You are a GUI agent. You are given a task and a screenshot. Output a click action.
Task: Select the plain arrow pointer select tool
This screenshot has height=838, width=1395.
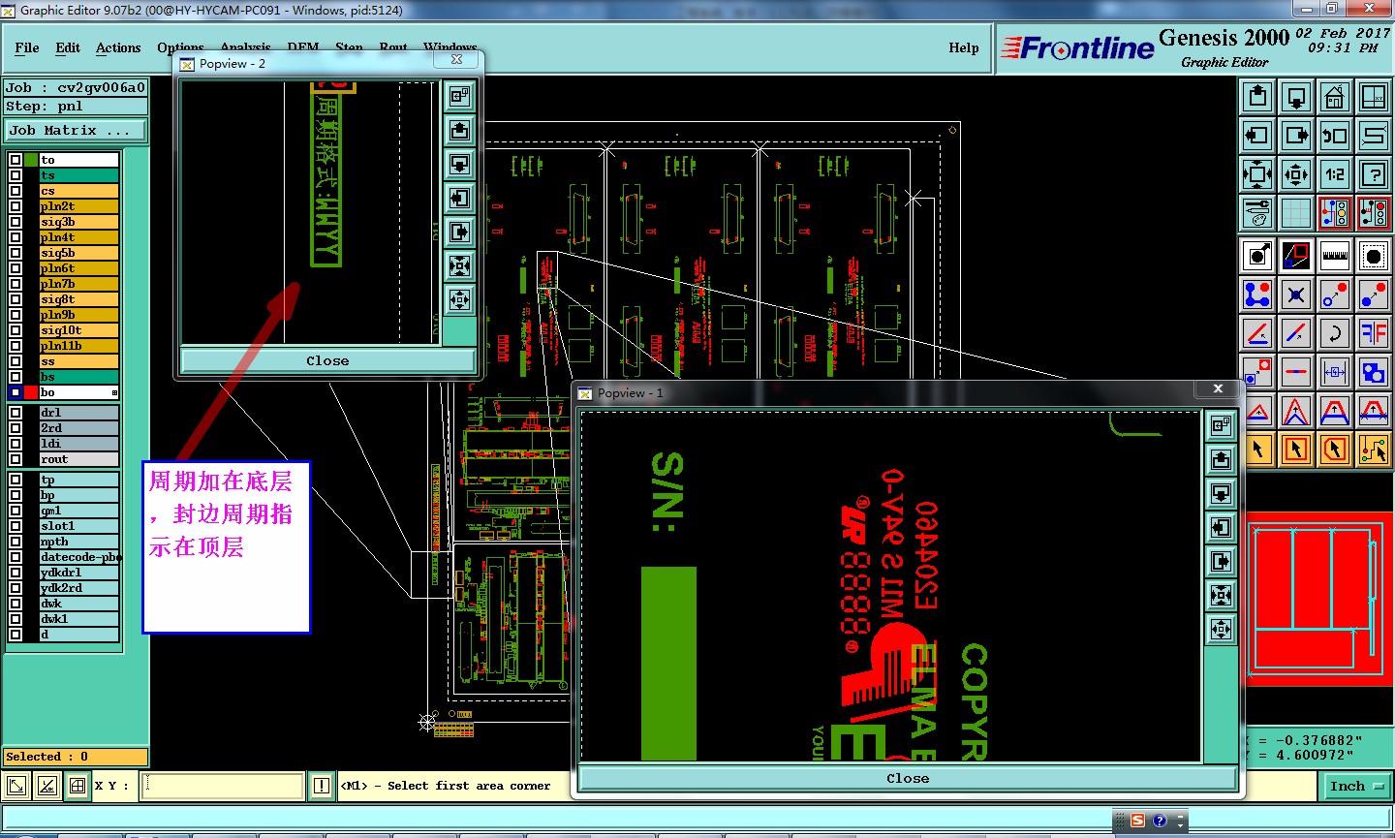1257,450
